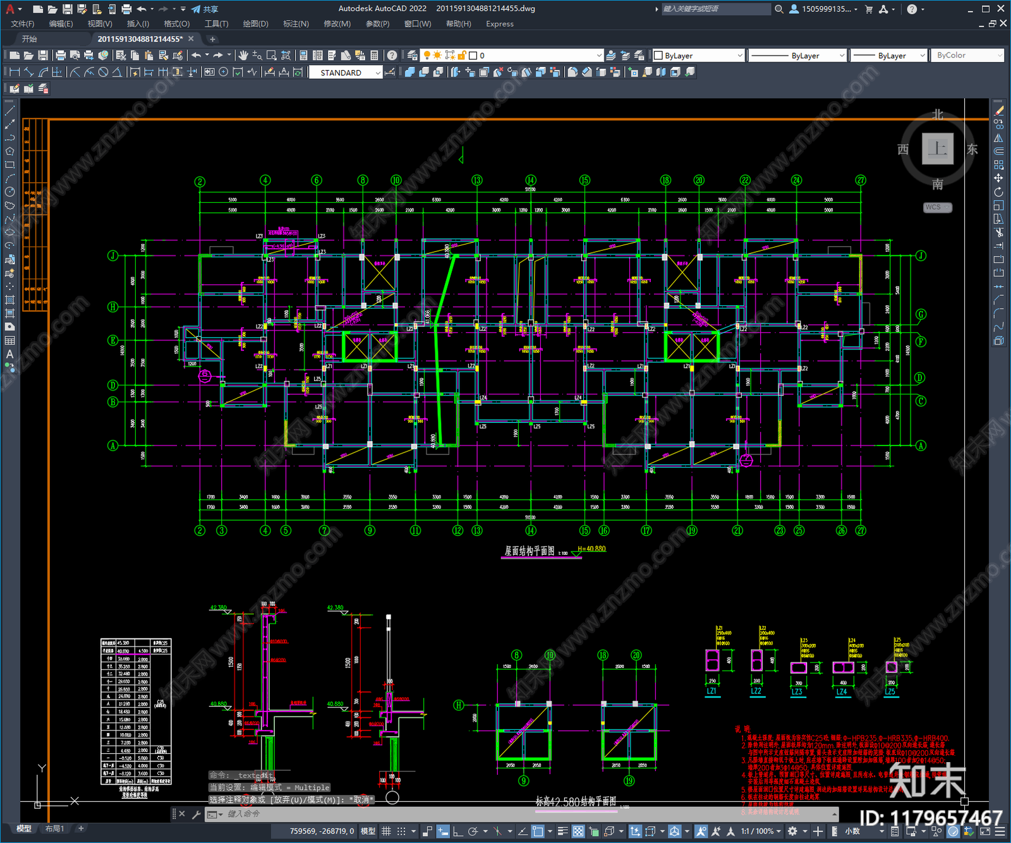Toggle snap mode dots in status bar
Viewport: 1011px width, 843px height.
click(401, 831)
